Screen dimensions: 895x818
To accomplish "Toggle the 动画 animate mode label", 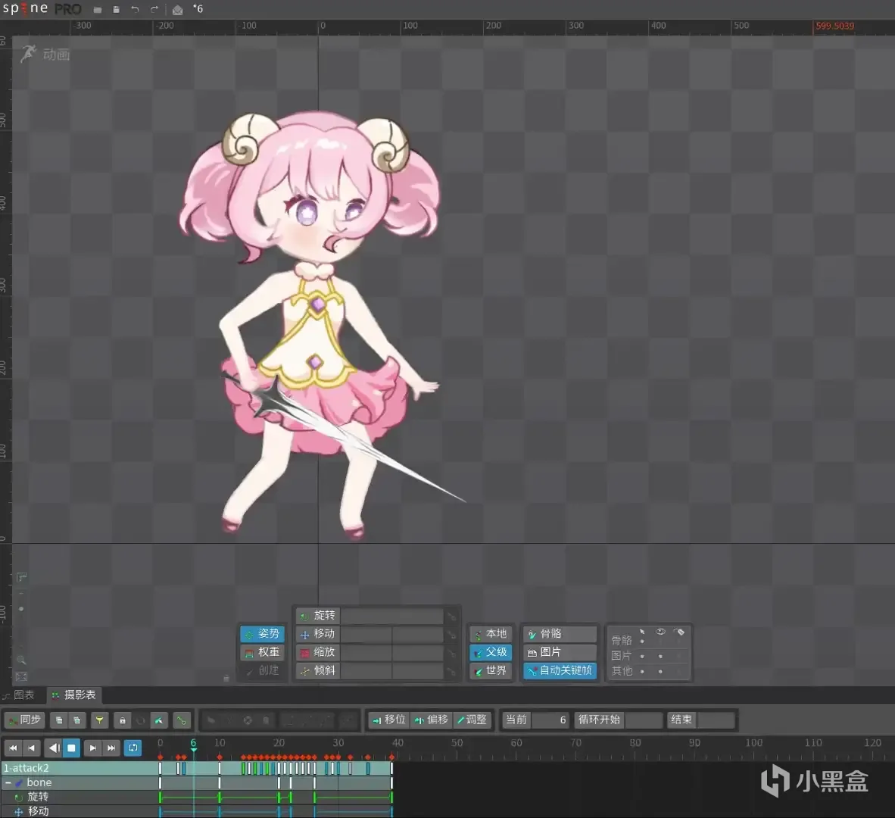I will (x=56, y=55).
